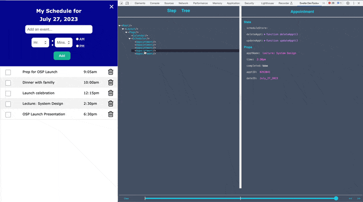Click the green Add button
The width and height of the screenshot is (363, 202).
click(62, 56)
